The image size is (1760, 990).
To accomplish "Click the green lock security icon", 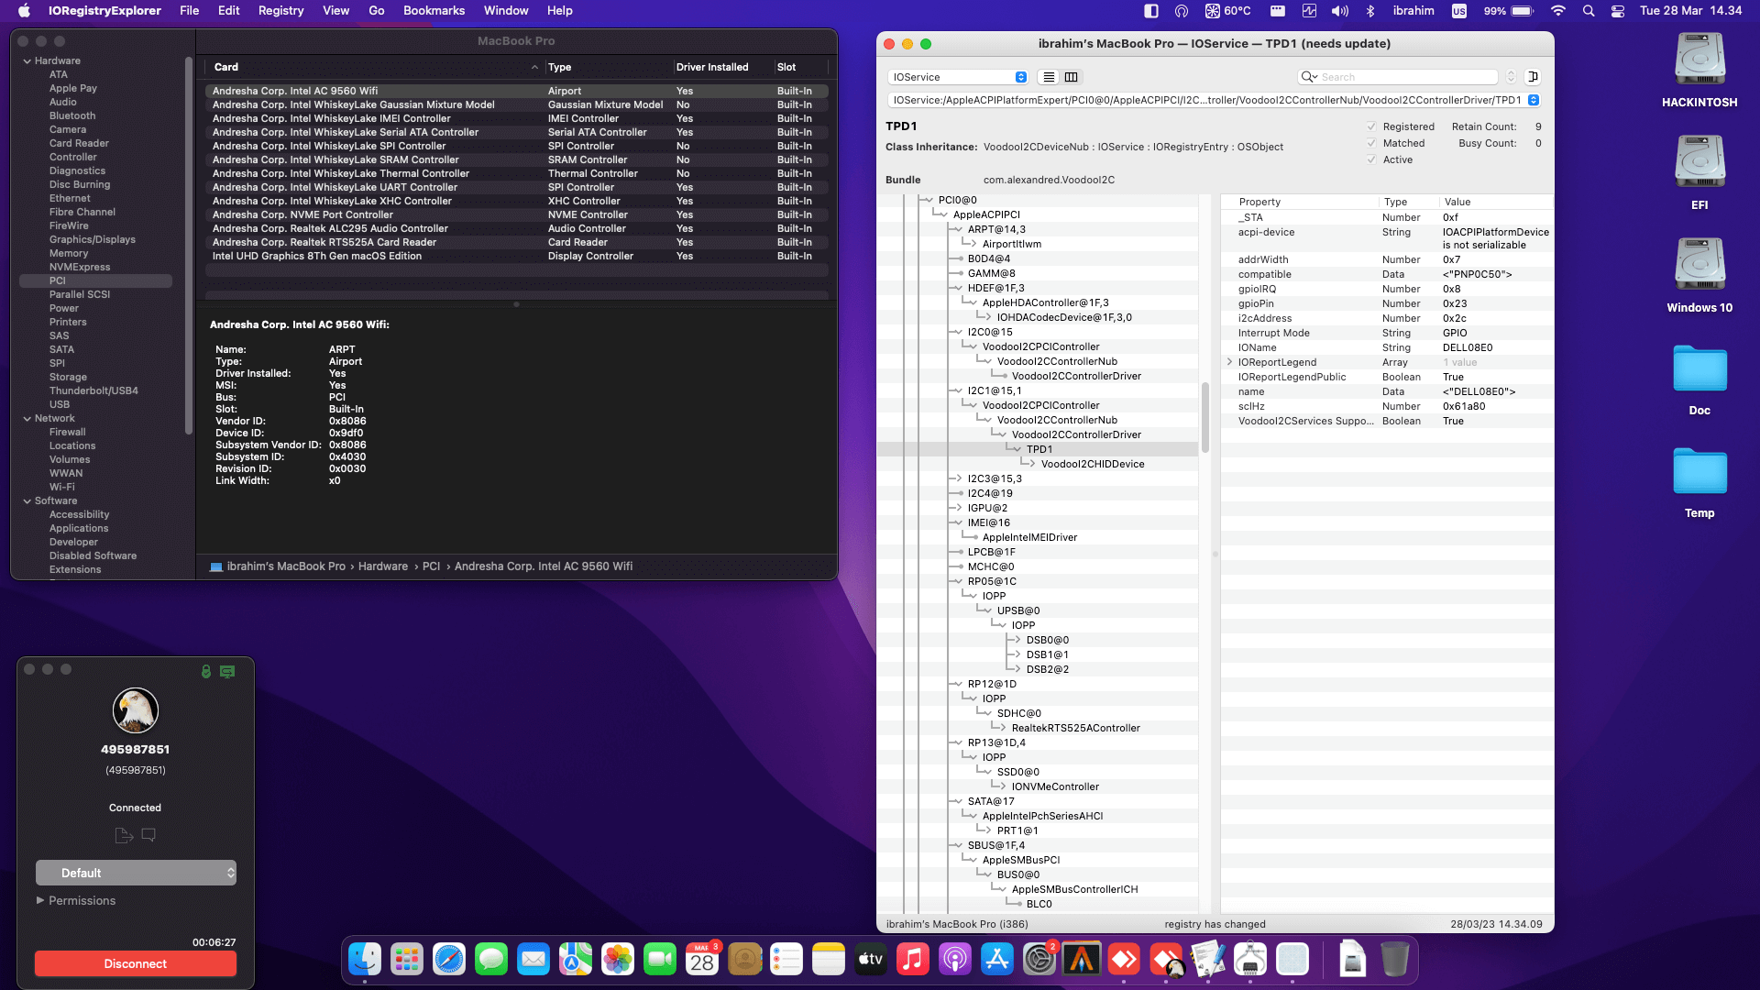I will click(206, 671).
